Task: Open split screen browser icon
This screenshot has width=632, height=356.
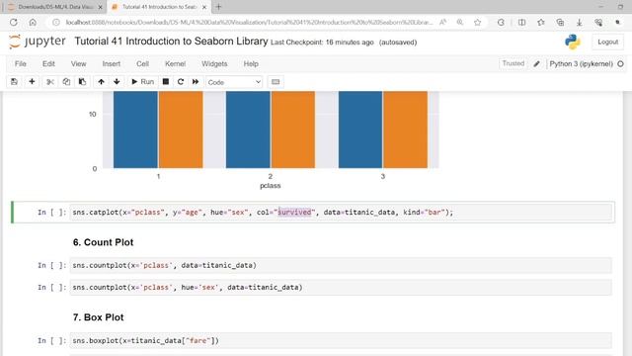Action: click(521, 22)
